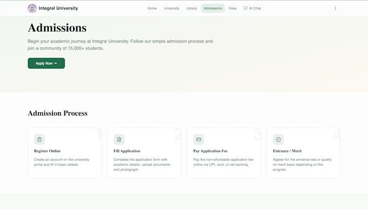
Task: Click the Pay Application Fee card icon
Action: pyautogui.click(x=199, y=139)
